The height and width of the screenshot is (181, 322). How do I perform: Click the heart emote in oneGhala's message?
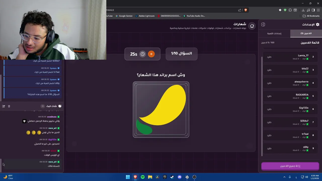point(24,121)
